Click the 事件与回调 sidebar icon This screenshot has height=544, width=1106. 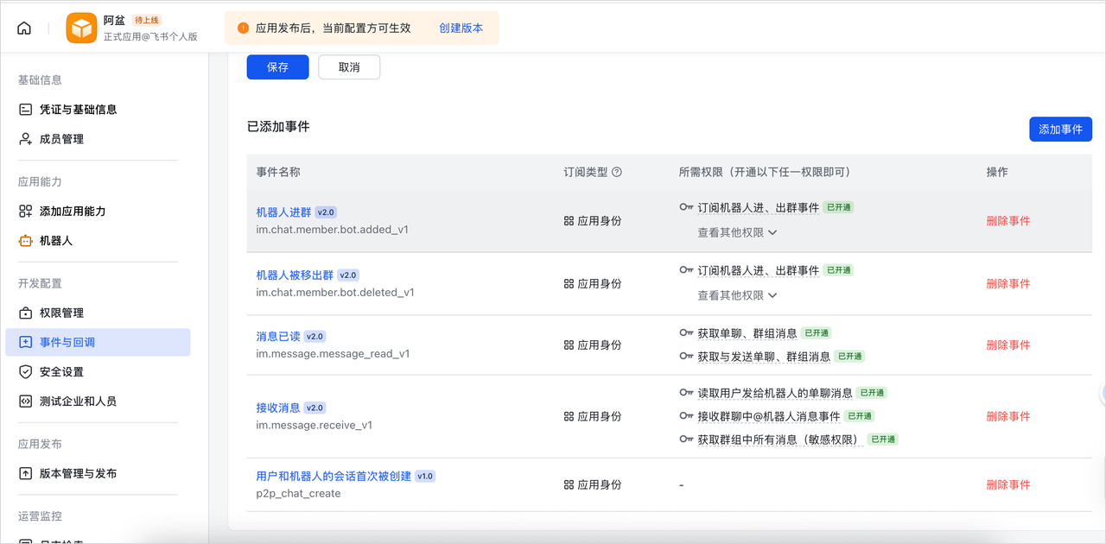coord(25,343)
